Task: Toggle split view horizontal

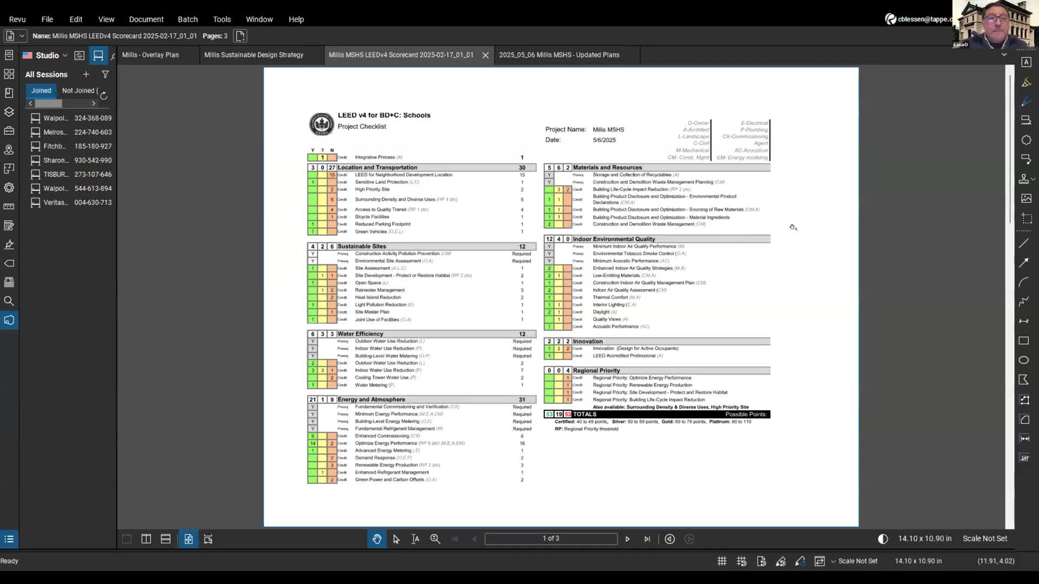Action: pyautogui.click(x=166, y=539)
